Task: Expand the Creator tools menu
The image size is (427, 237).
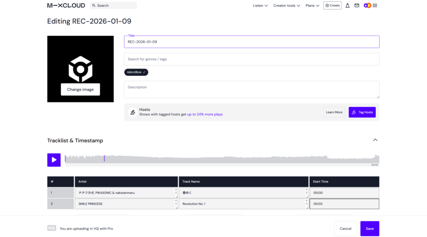Action: click(x=286, y=5)
